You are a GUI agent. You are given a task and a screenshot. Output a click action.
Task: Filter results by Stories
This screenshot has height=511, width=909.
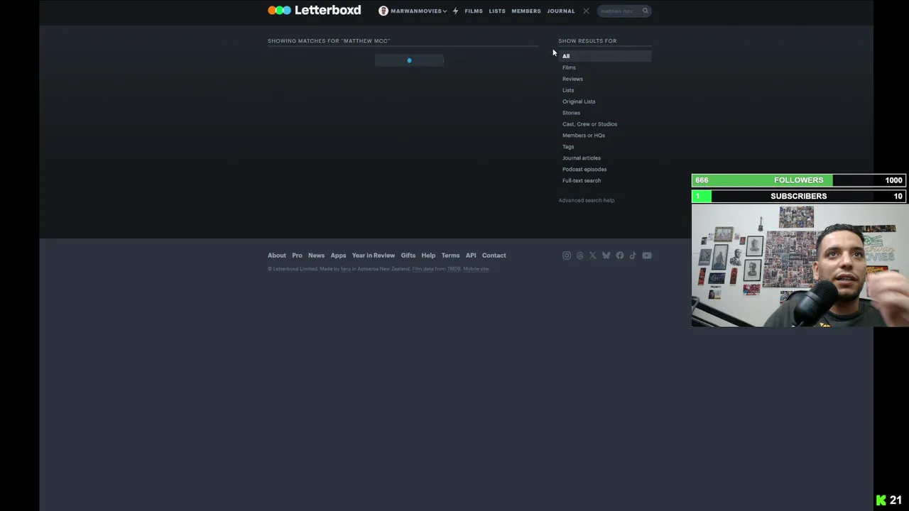571,113
